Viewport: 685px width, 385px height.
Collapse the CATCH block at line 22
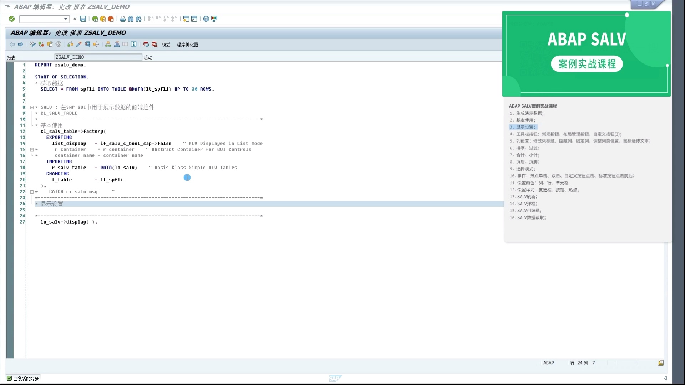click(32, 192)
